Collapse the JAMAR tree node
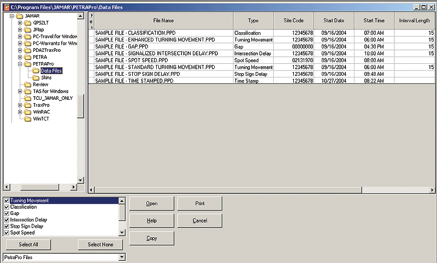Screen dimensions: 437x263 pyautogui.click(x=11, y=16)
